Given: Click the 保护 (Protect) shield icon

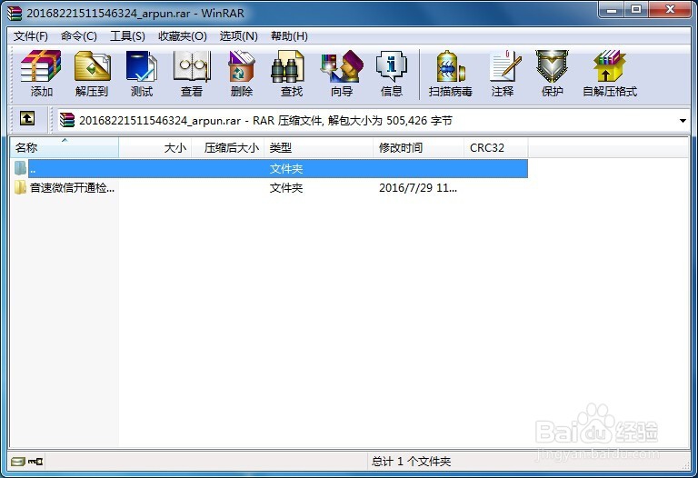Looking at the screenshot, I should [552, 74].
